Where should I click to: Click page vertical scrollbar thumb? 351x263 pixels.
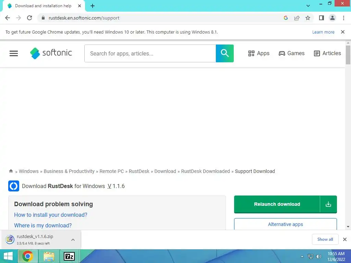tap(348, 55)
